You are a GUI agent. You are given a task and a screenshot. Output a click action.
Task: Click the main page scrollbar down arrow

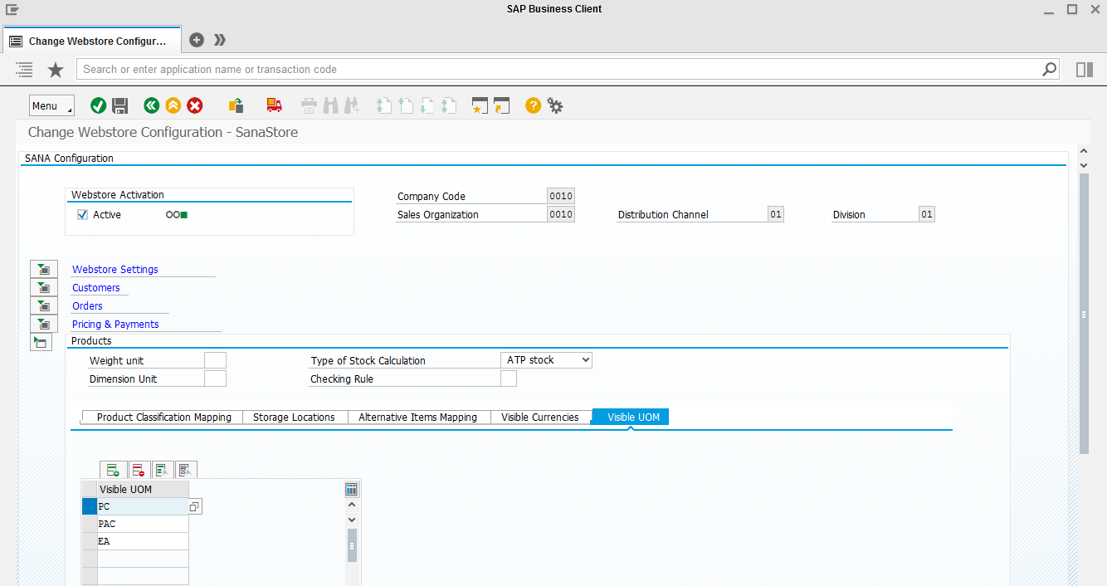tap(1083, 165)
